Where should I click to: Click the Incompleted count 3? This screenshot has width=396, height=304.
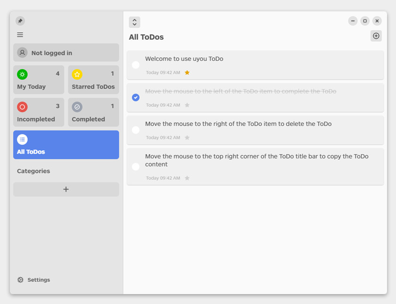click(58, 106)
